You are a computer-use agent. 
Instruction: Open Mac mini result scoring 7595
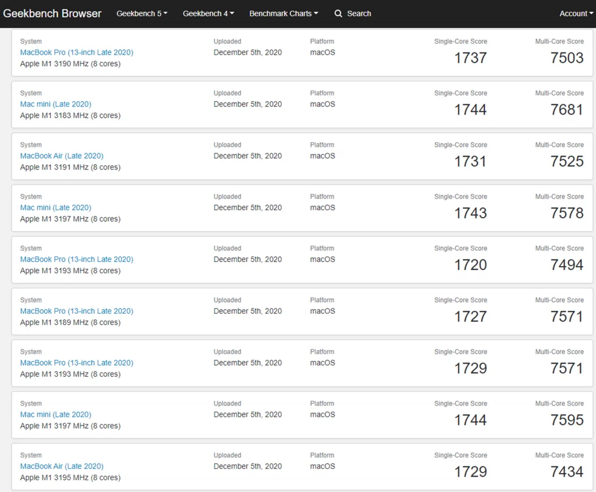click(55, 415)
